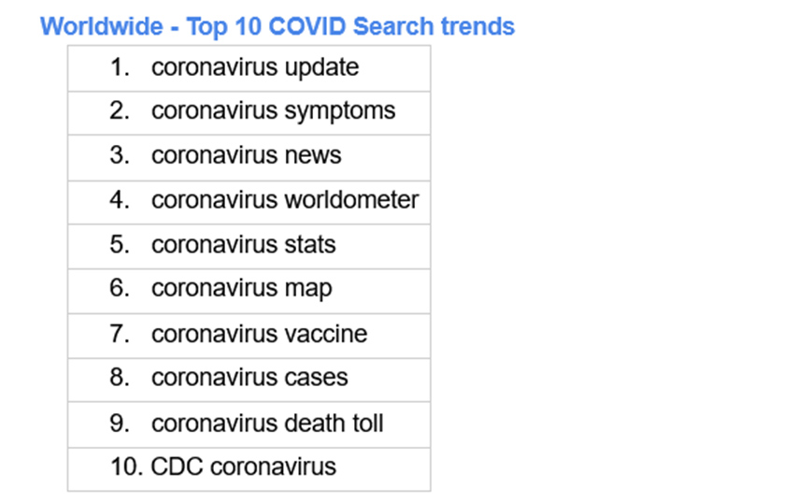The height and width of the screenshot is (503, 811).
Task: Click the "CDC coronavirus" entry
Action: click(243, 467)
